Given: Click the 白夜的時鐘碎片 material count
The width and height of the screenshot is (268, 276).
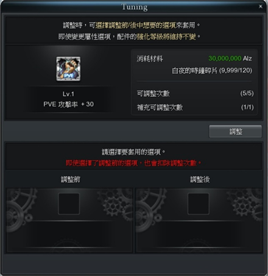Looking at the screenshot, I should tap(212, 71).
